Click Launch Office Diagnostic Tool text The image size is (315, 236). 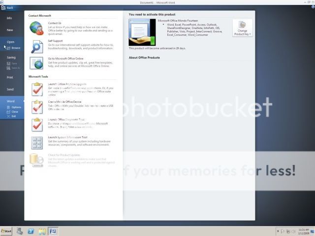pyautogui.click(x=66, y=119)
